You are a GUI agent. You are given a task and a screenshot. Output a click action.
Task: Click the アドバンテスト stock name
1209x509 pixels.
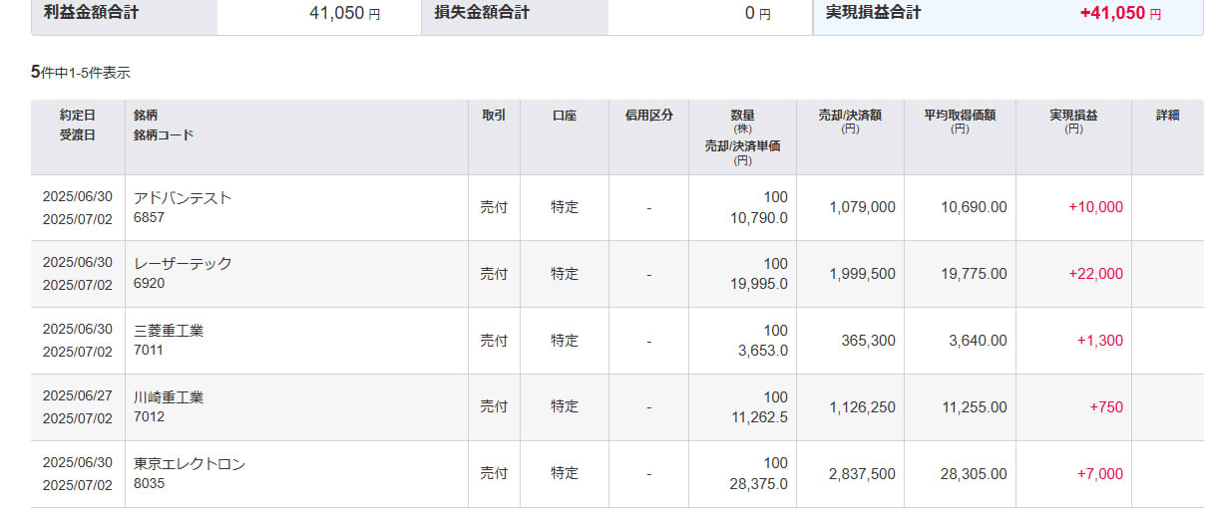tap(183, 197)
